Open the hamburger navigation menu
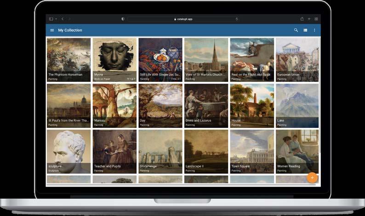Viewport: 365px width, 216px height. (x=52, y=30)
